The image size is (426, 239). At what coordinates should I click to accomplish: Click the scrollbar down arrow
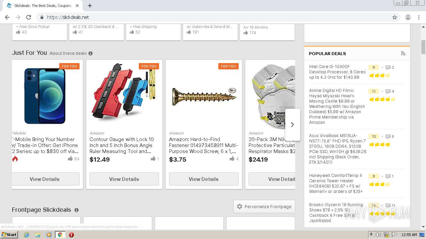click(423, 227)
